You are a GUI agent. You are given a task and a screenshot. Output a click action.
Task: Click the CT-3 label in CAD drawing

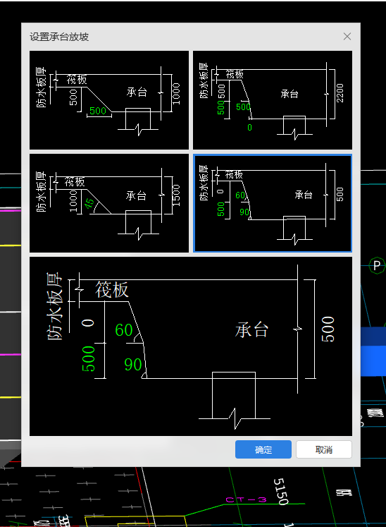[246, 499]
